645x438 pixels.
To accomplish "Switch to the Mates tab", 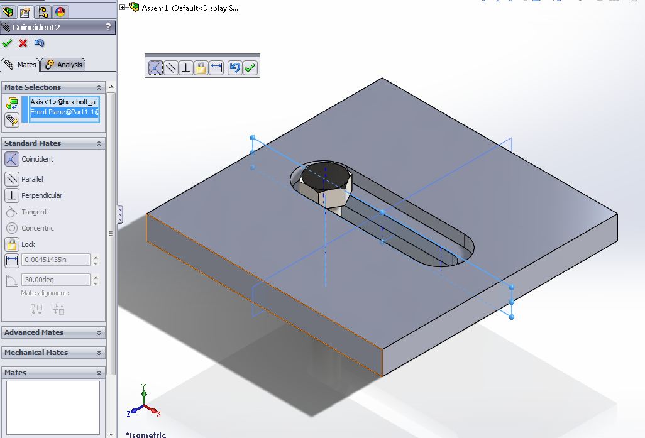I will coord(21,65).
